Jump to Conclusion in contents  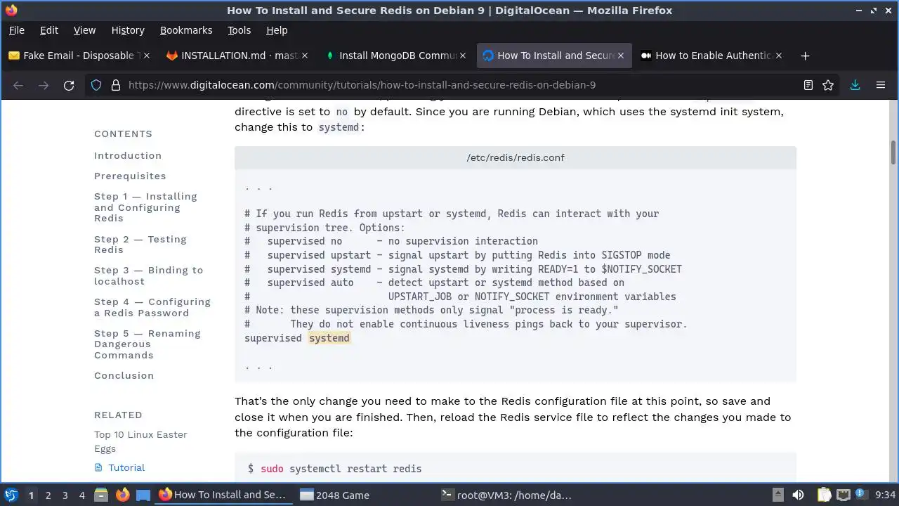(x=124, y=375)
